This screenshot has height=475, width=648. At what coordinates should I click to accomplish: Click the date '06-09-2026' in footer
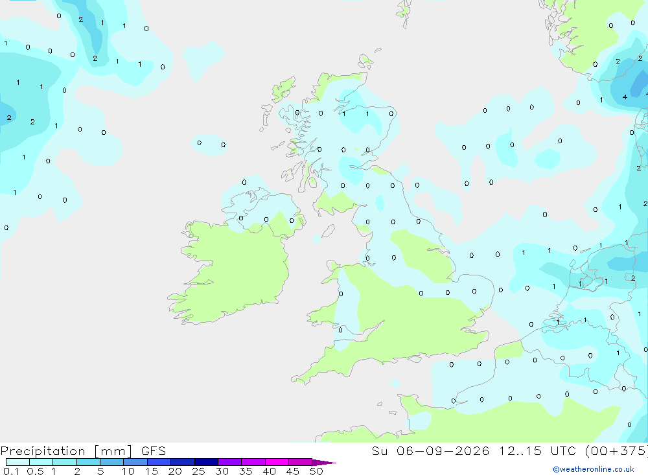[443, 451]
